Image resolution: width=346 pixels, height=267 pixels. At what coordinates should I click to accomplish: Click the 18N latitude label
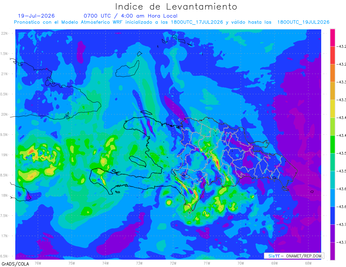tap(5, 195)
